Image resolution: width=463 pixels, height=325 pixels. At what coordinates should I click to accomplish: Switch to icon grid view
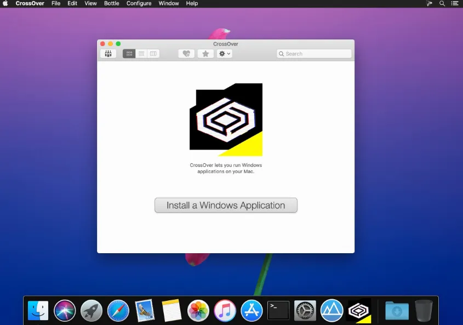129,54
